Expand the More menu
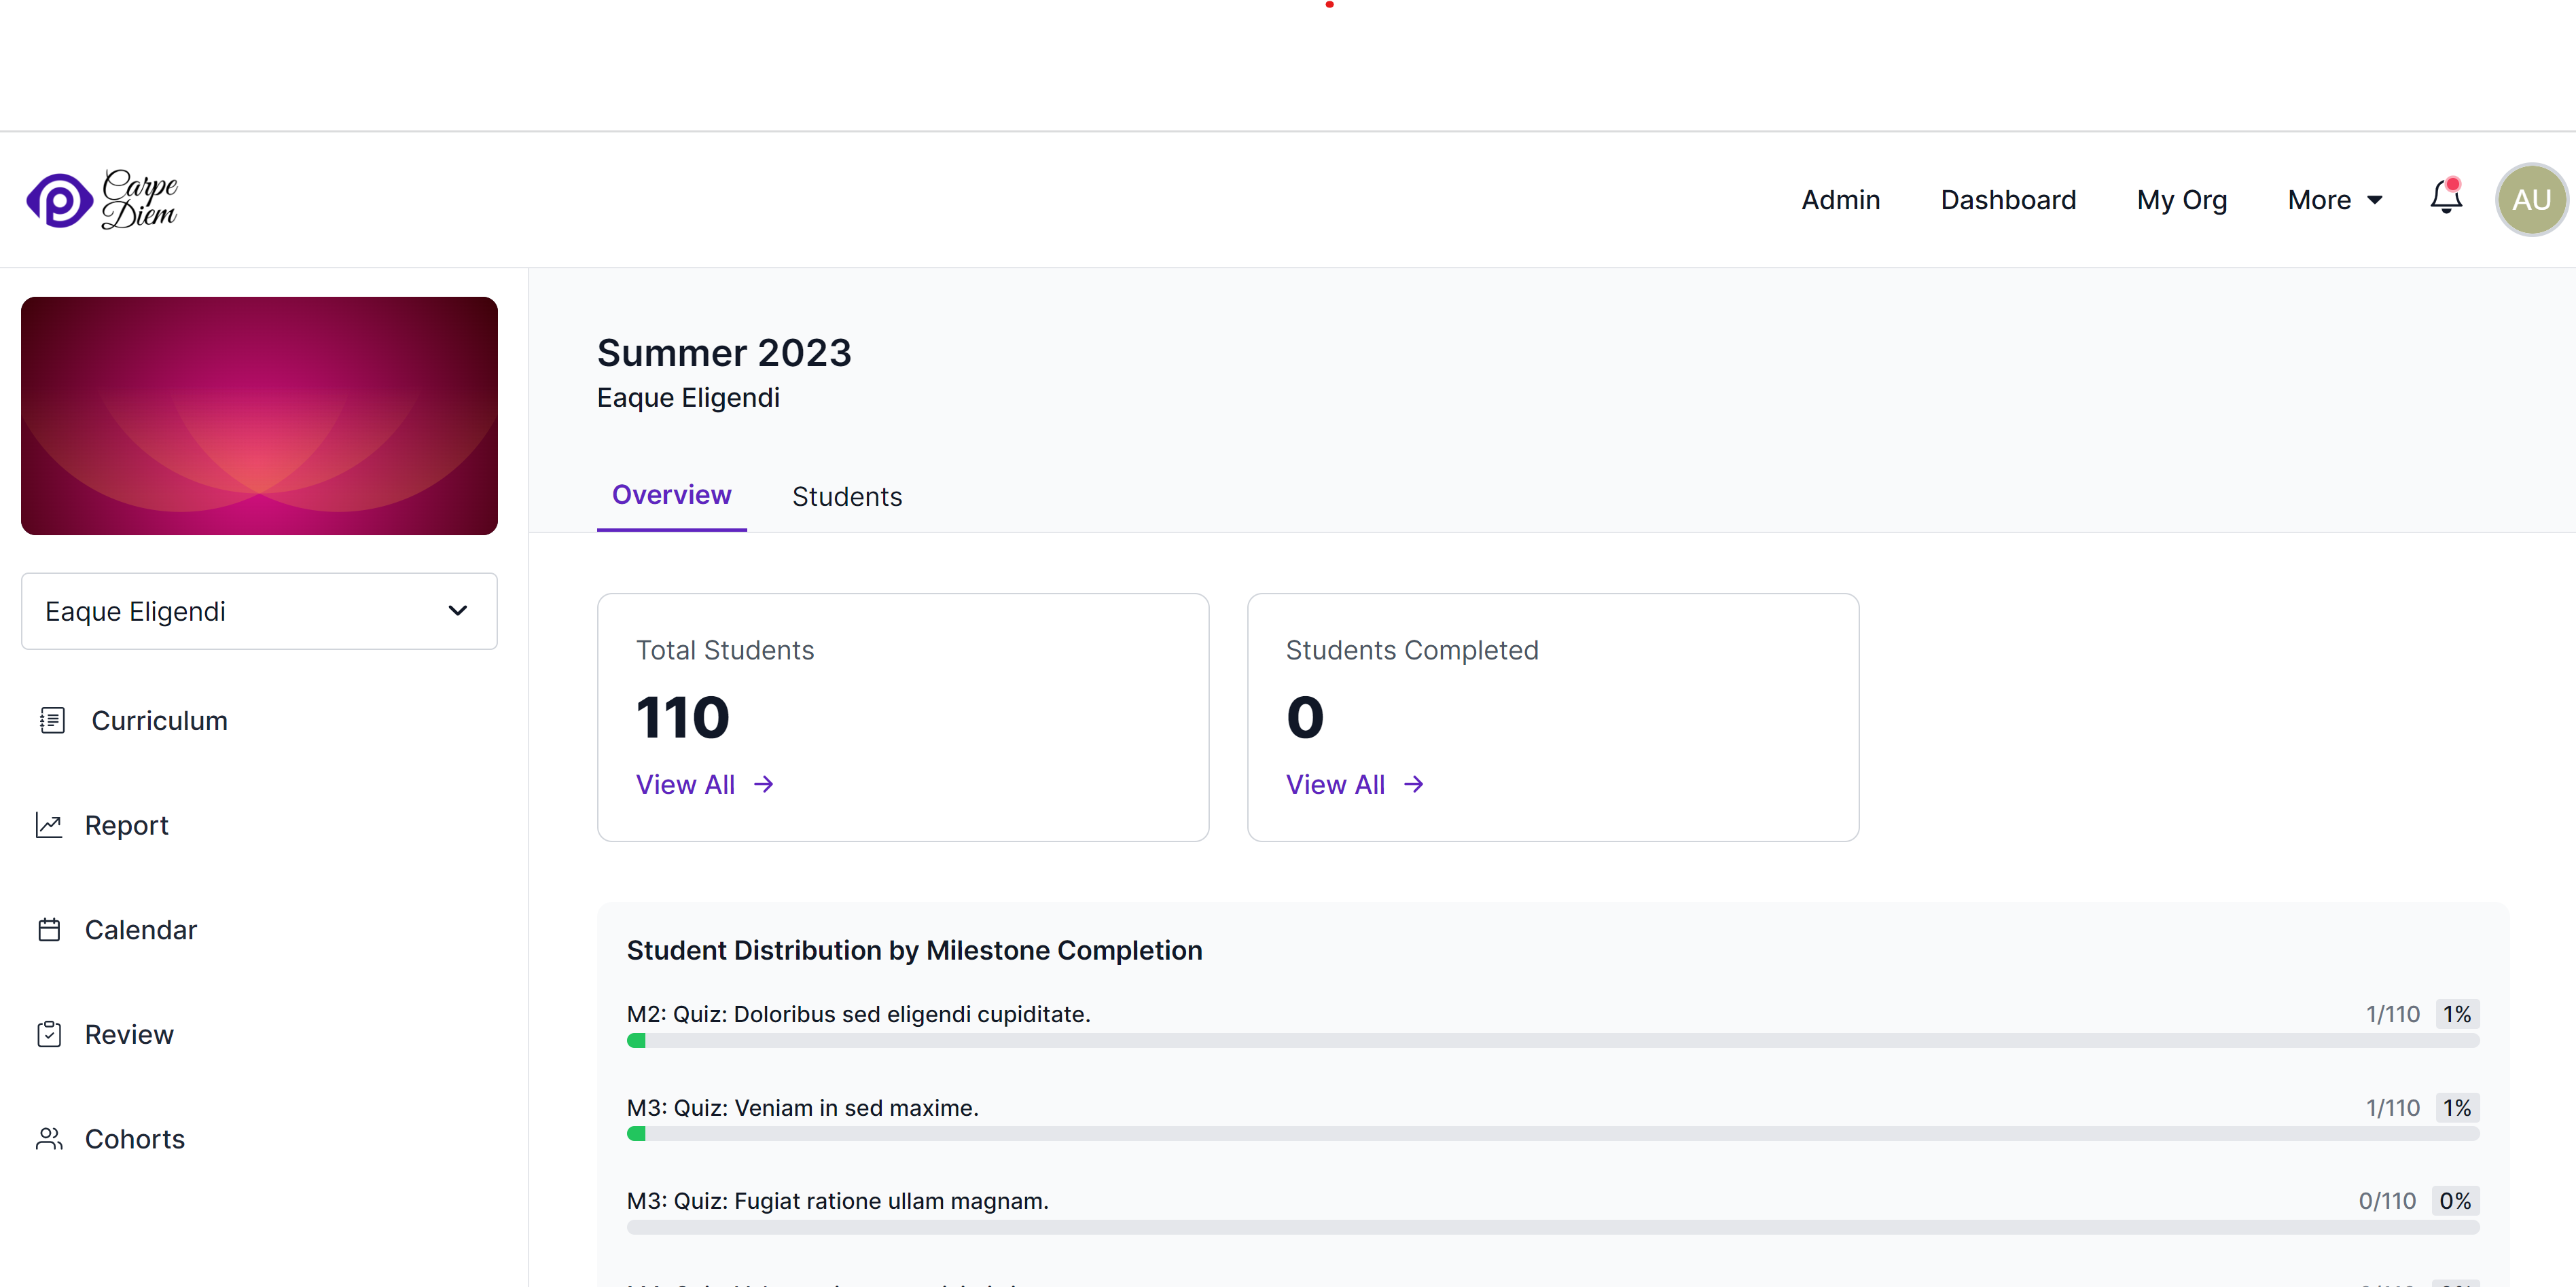2576x1287 pixels. point(2334,199)
